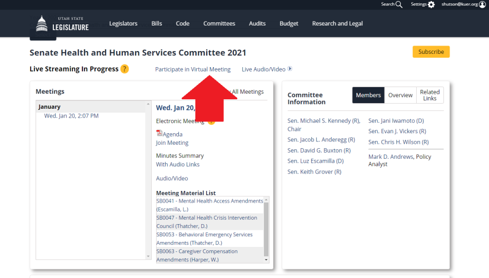Click the user account avatar icon

coord(482,4)
